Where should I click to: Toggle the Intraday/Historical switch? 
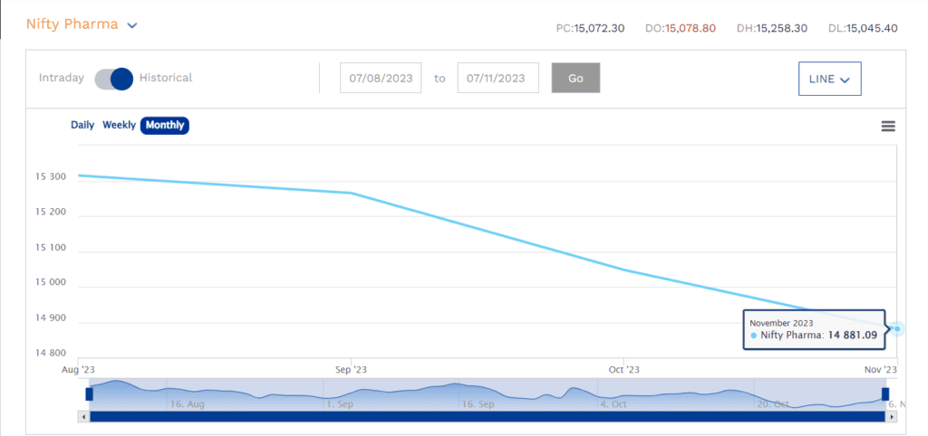113,79
